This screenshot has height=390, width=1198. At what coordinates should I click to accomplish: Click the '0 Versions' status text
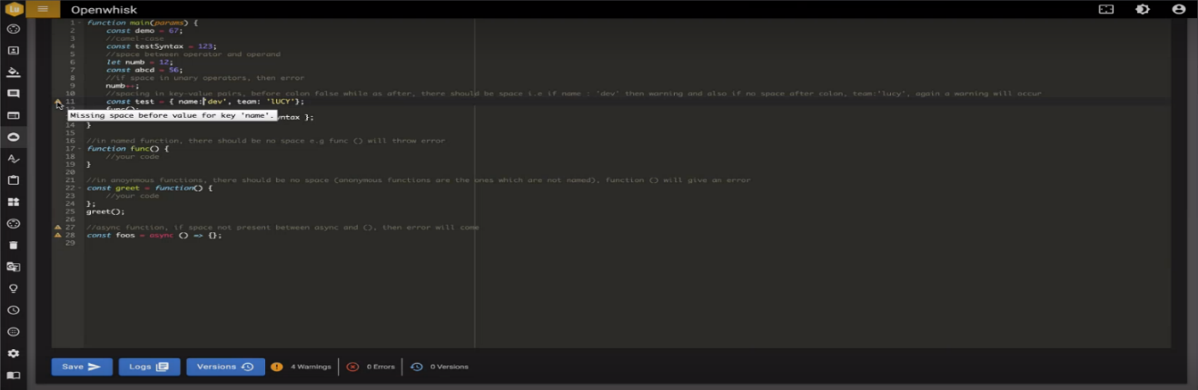450,367
